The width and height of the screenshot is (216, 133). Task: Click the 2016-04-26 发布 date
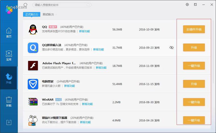click(x=149, y=120)
